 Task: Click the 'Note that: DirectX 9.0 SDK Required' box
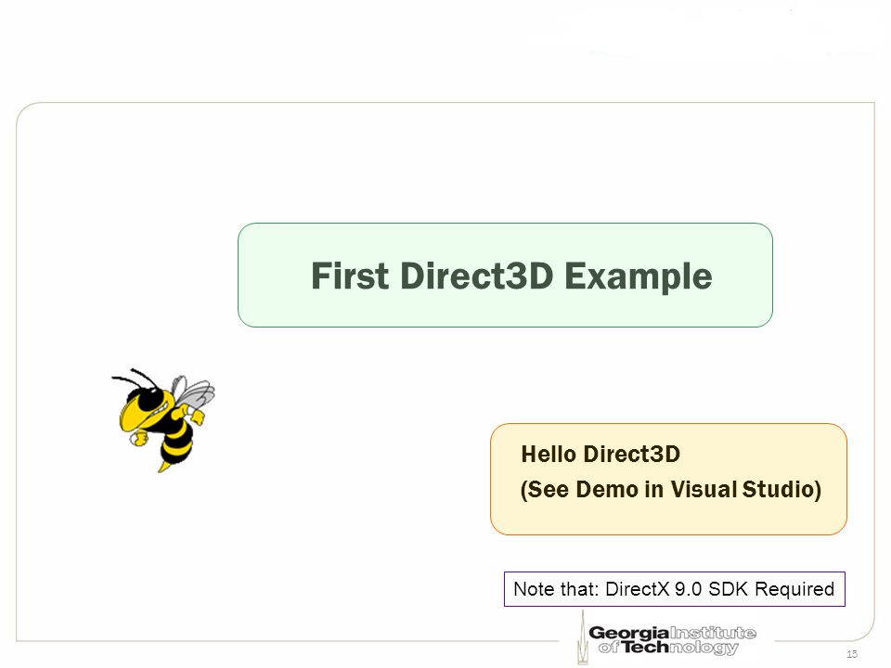coord(675,589)
